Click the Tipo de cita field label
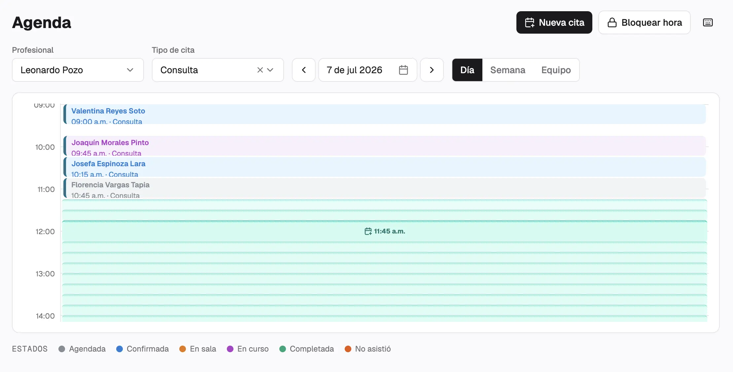733x372 pixels. pyautogui.click(x=173, y=50)
